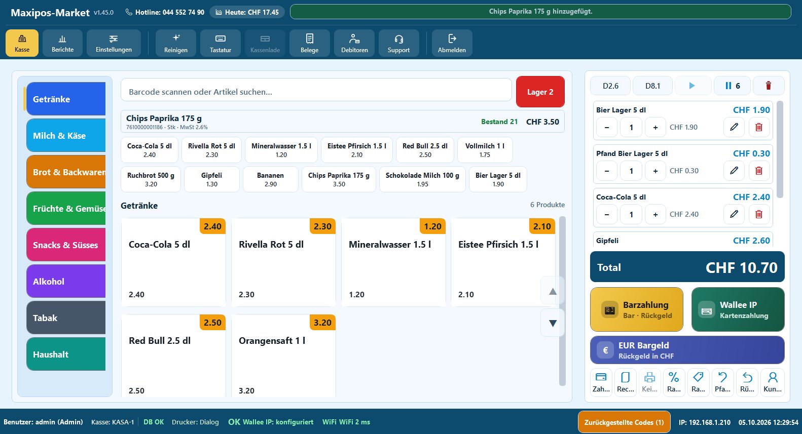Edit the Coca-Cola 5 dl cart line
The width and height of the screenshot is (802, 434).
[x=734, y=214]
